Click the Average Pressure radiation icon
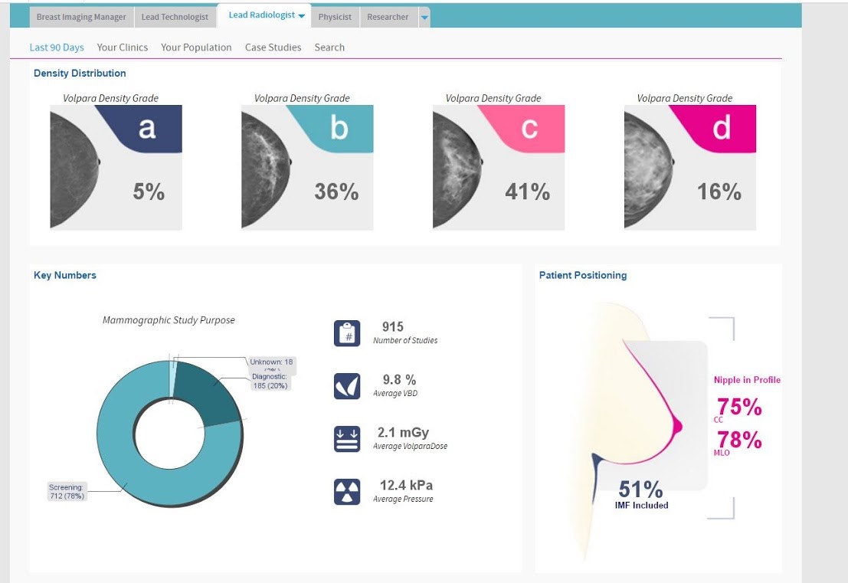848x583 pixels. point(347,491)
